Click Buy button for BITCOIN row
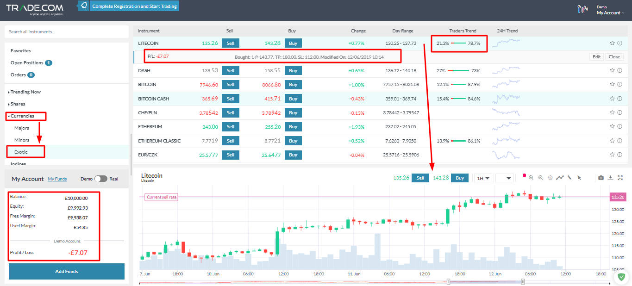632x286 pixels. pyautogui.click(x=293, y=85)
